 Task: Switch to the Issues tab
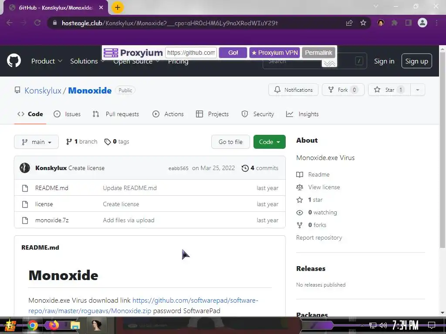point(67,114)
